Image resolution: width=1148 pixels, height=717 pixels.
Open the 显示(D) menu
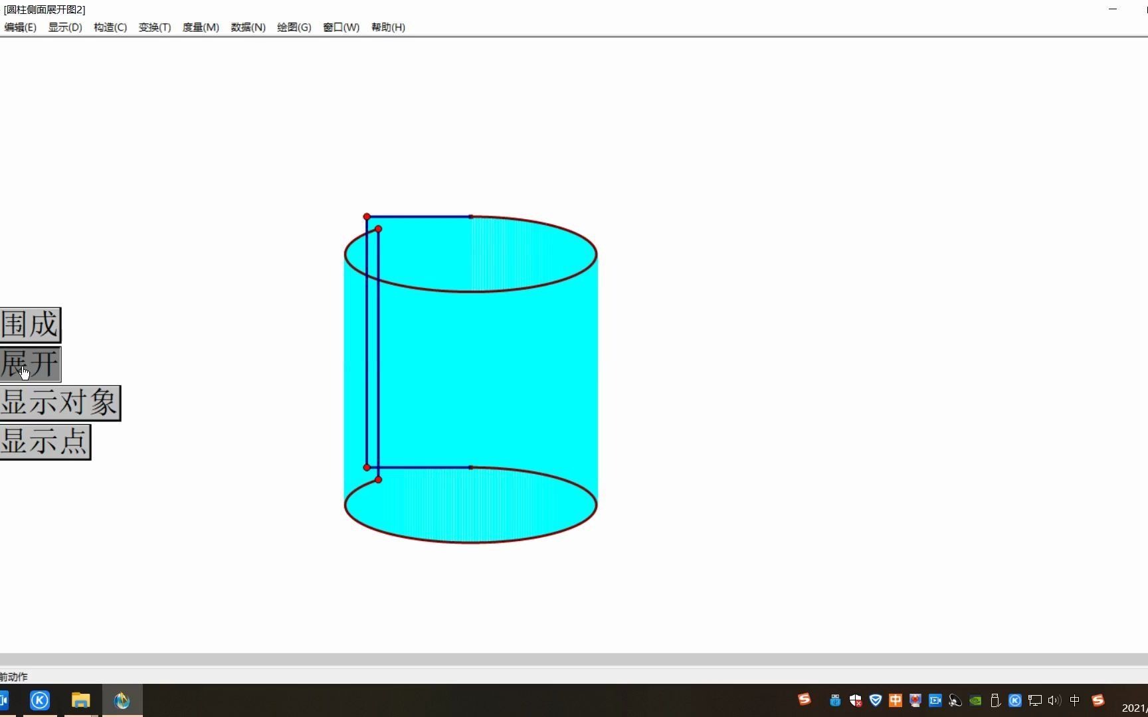click(65, 27)
